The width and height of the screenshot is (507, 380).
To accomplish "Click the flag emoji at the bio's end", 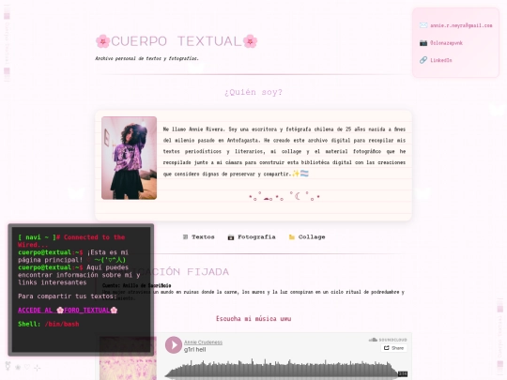I will point(304,174).
